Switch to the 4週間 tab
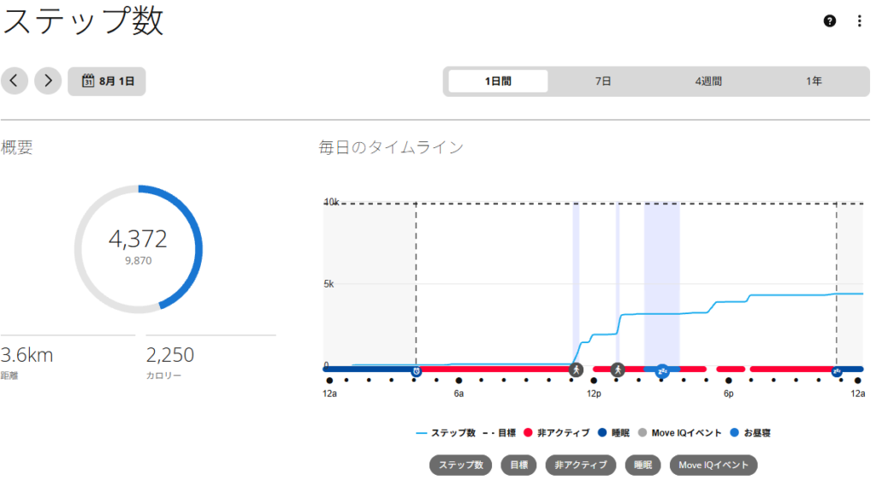The image size is (876, 486). (x=708, y=81)
